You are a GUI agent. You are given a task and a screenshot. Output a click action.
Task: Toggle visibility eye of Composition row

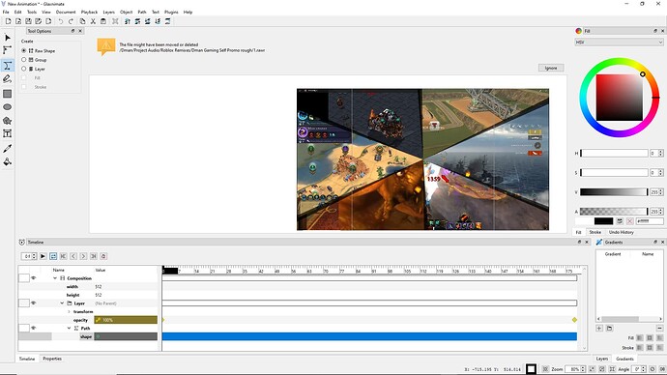pyautogui.click(x=33, y=278)
